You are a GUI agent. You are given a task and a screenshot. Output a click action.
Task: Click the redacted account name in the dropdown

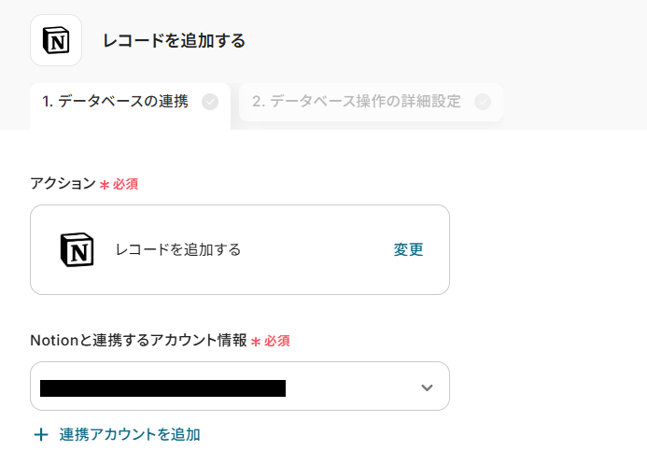tap(162, 387)
